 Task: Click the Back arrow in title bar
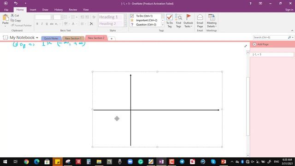pos(6,3)
